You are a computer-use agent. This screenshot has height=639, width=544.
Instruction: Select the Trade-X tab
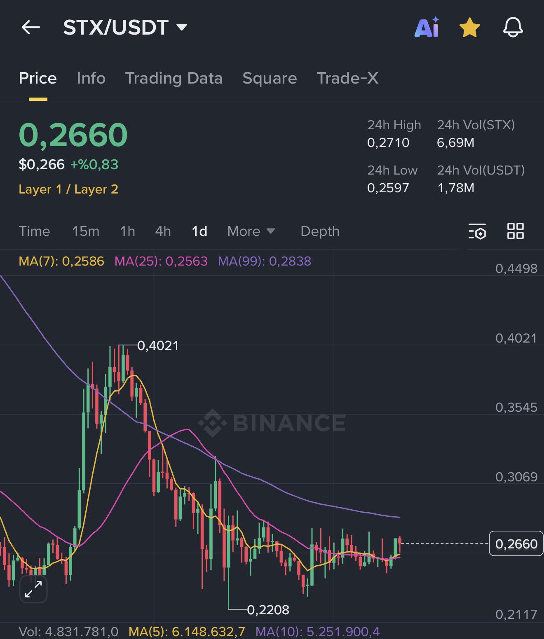[x=347, y=78]
